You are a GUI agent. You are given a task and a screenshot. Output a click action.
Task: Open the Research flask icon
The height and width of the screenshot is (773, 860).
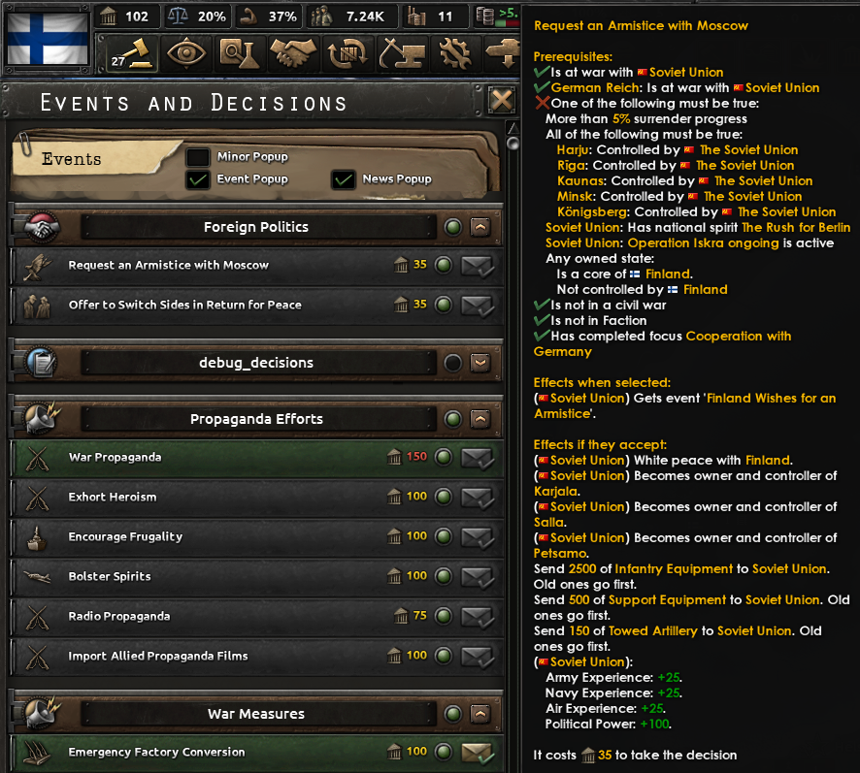pos(240,53)
